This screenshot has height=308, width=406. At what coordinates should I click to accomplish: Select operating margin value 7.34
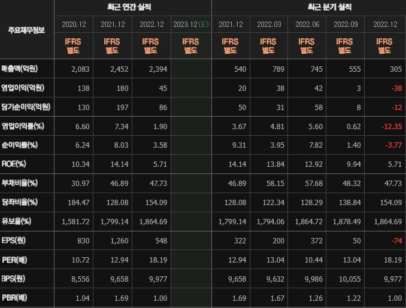121,127
